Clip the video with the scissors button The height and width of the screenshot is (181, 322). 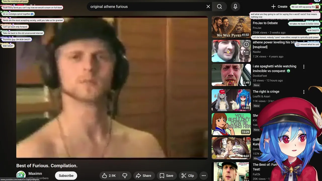click(188, 176)
